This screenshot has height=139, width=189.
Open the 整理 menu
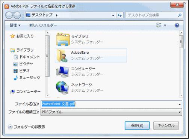(x=15, y=25)
